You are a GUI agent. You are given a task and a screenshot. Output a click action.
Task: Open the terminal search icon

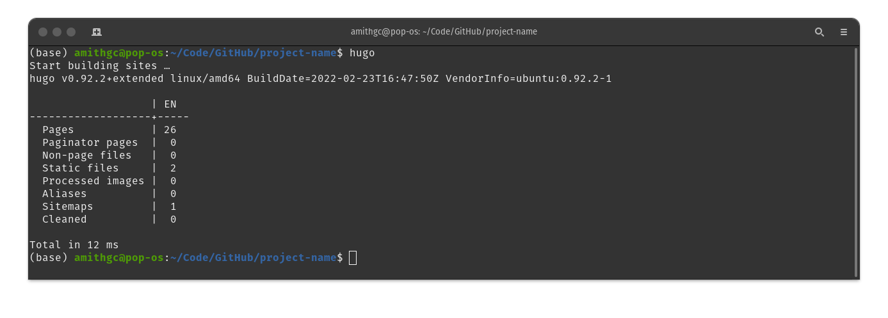coord(819,32)
